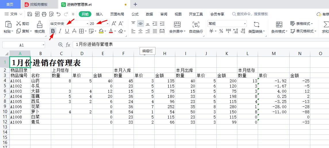Open the 开发工具 ribbon tab
This screenshot has width=329, height=148.
pyautogui.click(x=196, y=14)
